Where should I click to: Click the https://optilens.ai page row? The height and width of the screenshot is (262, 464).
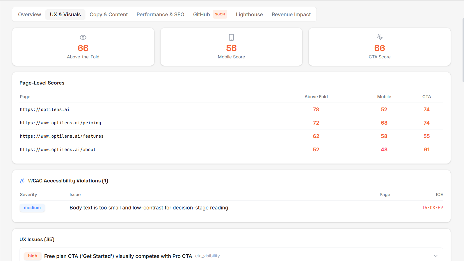point(45,110)
